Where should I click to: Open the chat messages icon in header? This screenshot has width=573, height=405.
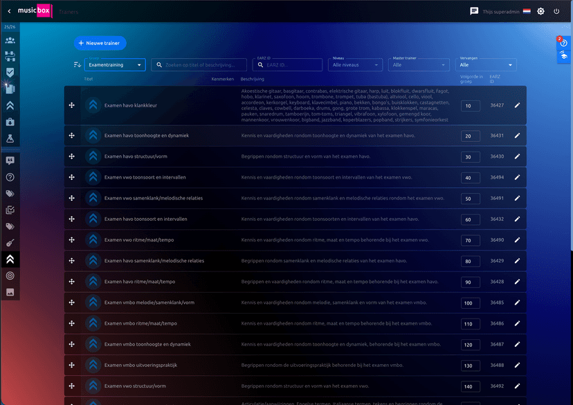click(x=474, y=11)
